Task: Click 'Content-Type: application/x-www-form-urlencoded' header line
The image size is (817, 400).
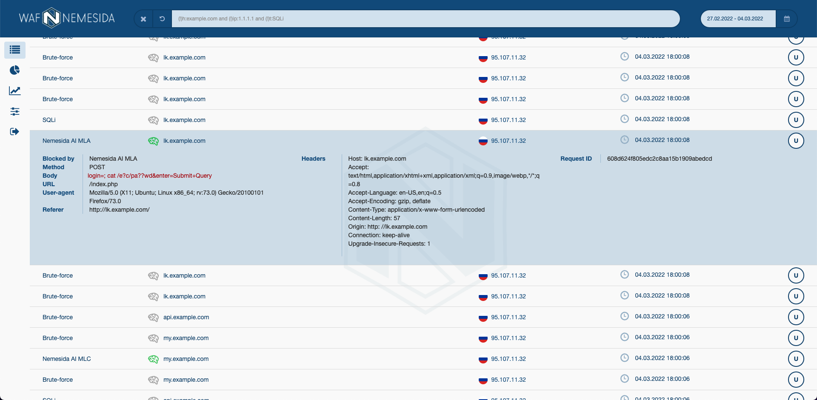Action: pyautogui.click(x=417, y=210)
